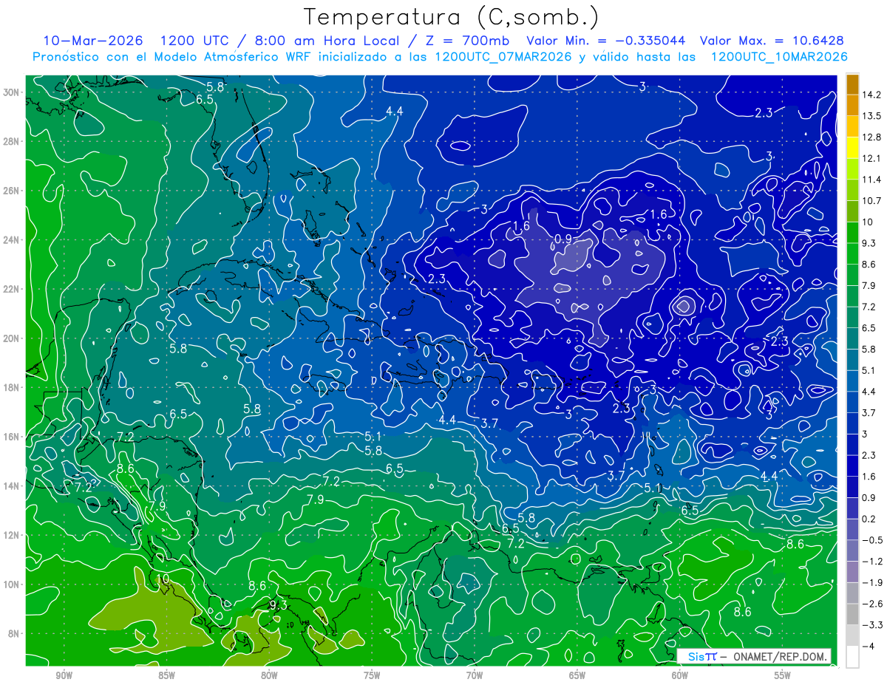
Task: Click the colorbar label '-1.2'
Action: pos(872,562)
